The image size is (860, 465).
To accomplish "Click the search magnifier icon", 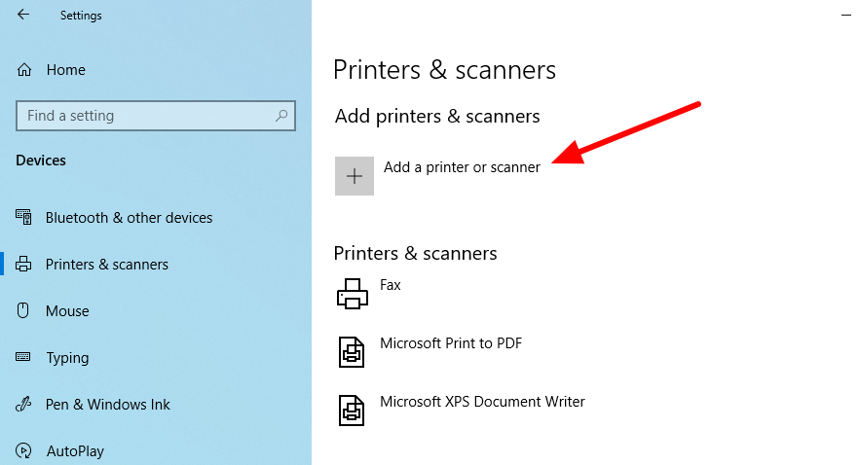I will tap(281, 116).
